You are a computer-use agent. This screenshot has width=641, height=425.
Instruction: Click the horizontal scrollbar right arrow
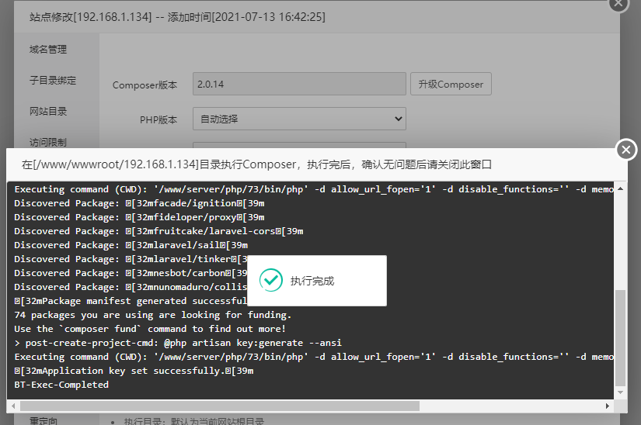[608, 406]
